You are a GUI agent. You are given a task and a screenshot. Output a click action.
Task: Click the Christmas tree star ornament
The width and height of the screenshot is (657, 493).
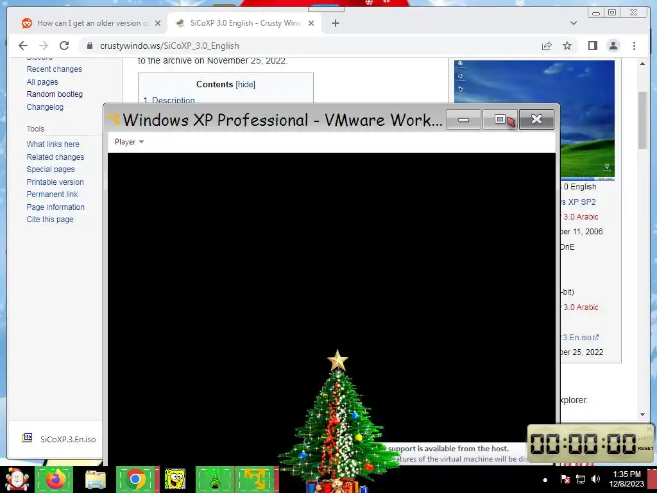[337, 361]
